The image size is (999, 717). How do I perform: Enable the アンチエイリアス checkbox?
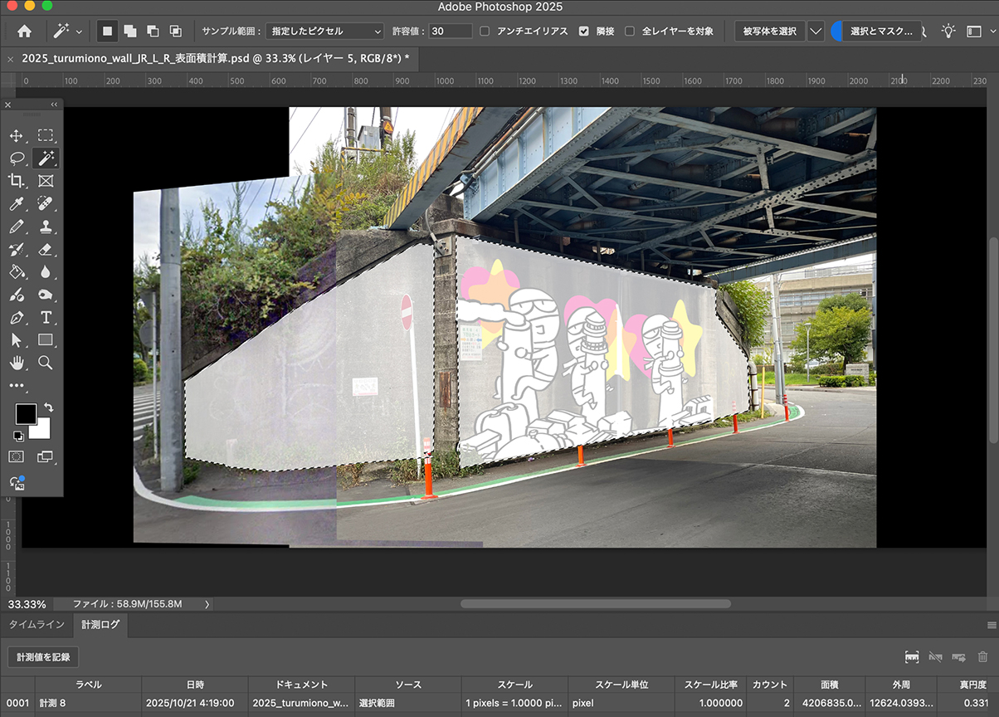485,31
